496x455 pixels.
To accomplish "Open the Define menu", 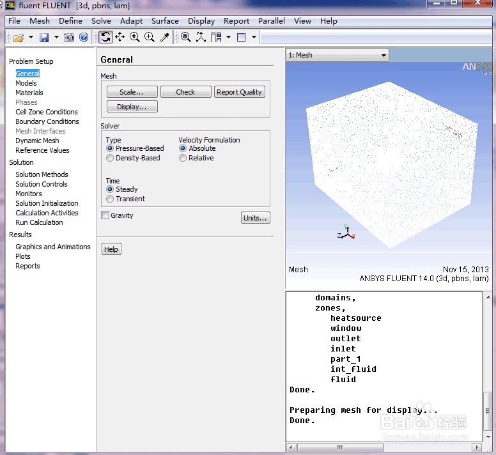I will (70, 21).
